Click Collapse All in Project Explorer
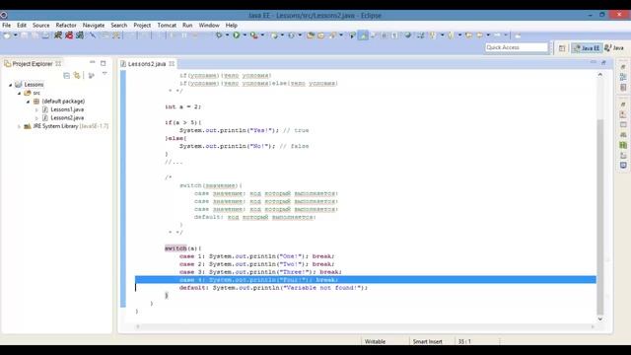 (66, 75)
